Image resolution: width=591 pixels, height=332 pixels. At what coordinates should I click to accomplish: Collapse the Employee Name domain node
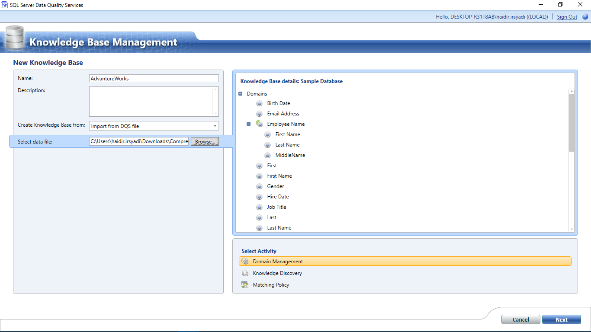pos(248,124)
